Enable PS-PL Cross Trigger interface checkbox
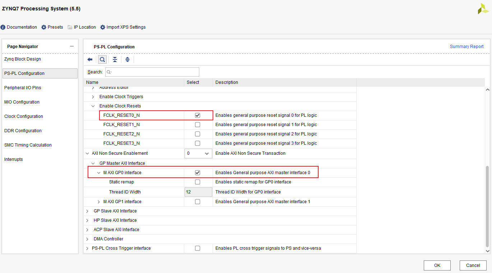 pyautogui.click(x=198, y=248)
